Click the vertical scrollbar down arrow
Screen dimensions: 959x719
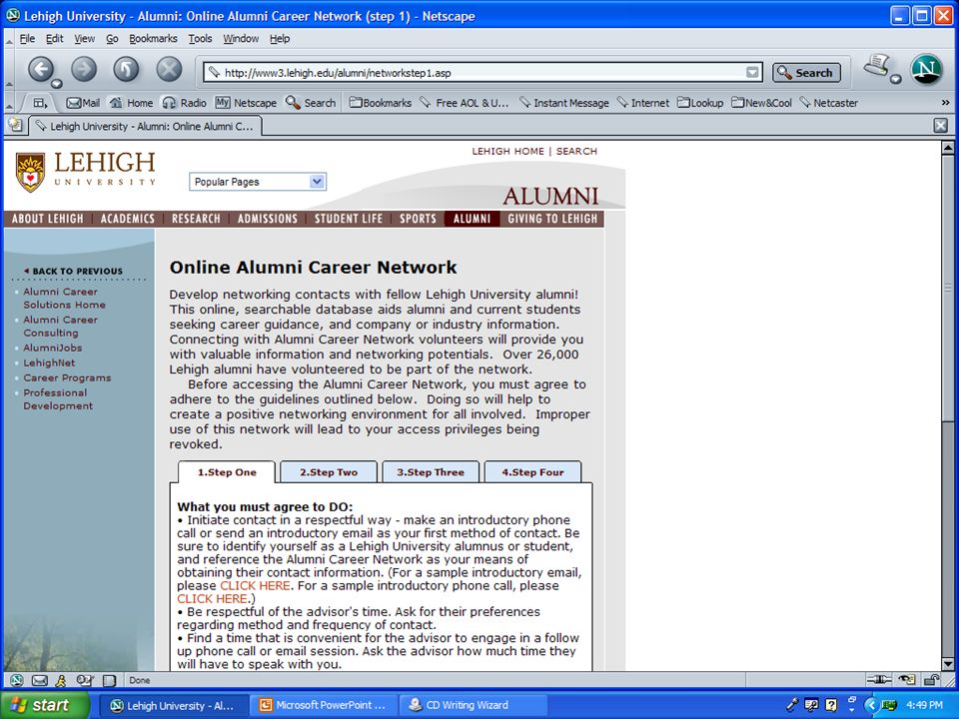coord(947,663)
